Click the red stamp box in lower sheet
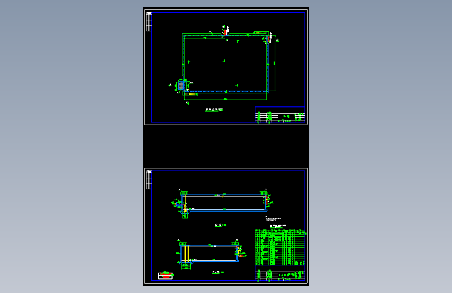The height and width of the screenshot is (293, 452). click(165, 276)
